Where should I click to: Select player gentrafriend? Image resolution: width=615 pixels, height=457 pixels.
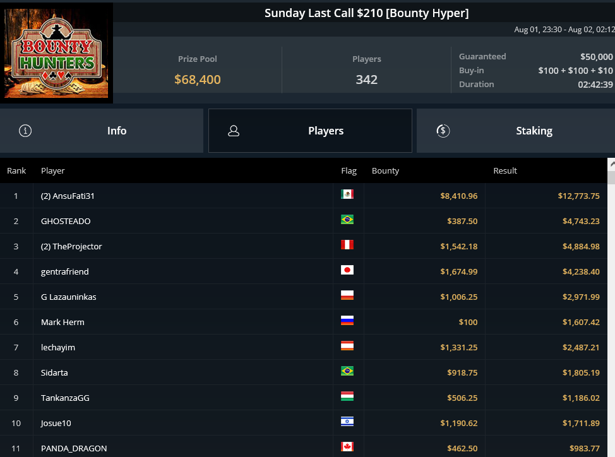pos(64,271)
